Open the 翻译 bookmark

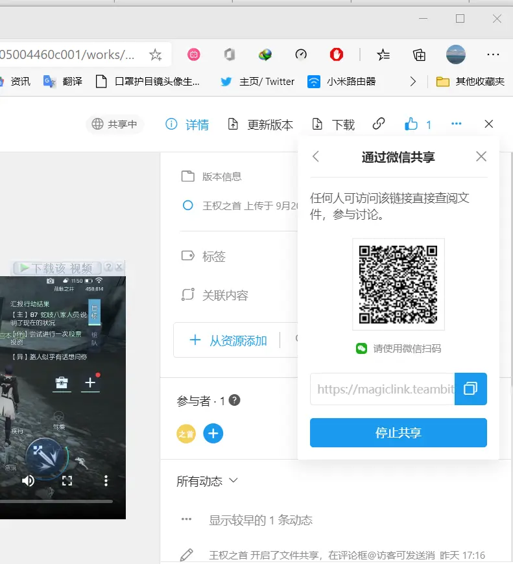click(x=63, y=82)
